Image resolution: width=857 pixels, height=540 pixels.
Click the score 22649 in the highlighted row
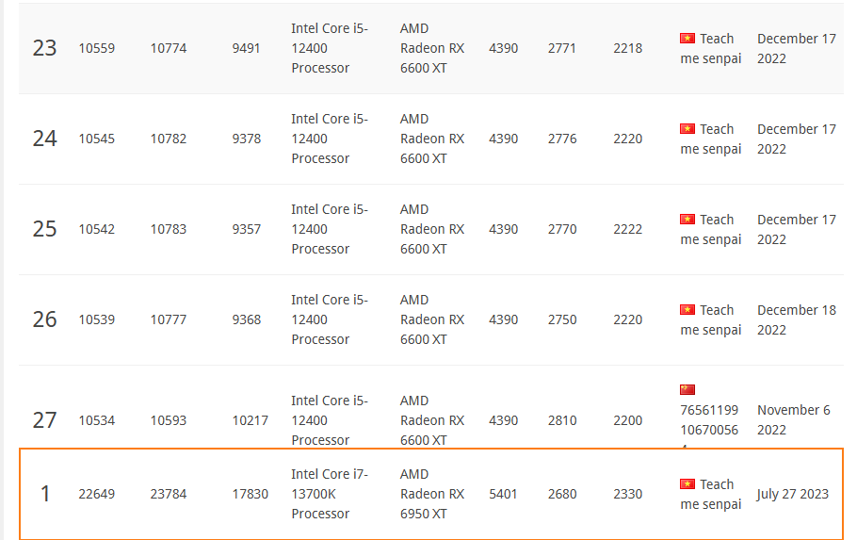tap(96, 494)
